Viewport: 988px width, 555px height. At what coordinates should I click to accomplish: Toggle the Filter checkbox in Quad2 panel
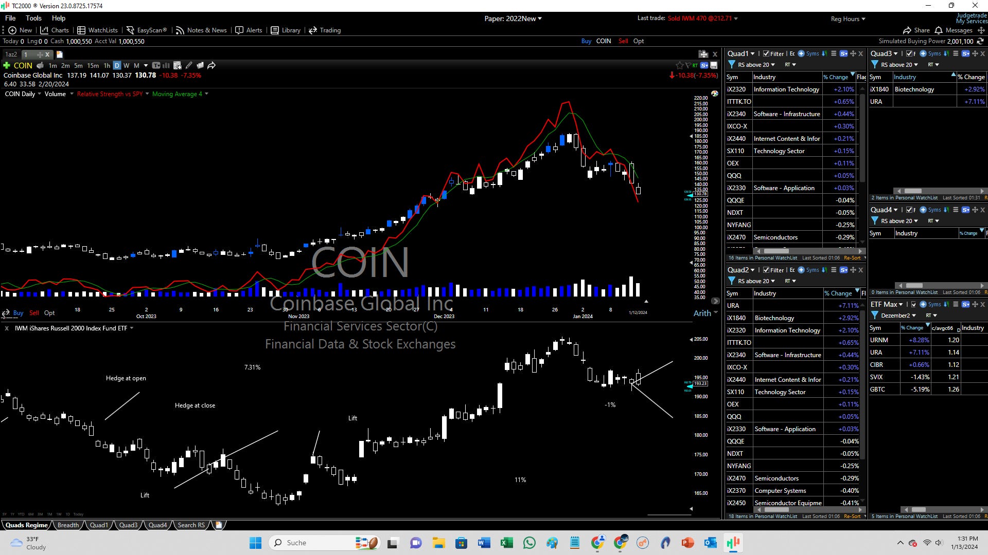tap(766, 270)
